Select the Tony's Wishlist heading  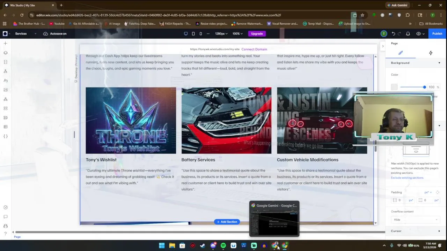pyautogui.click(x=101, y=160)
